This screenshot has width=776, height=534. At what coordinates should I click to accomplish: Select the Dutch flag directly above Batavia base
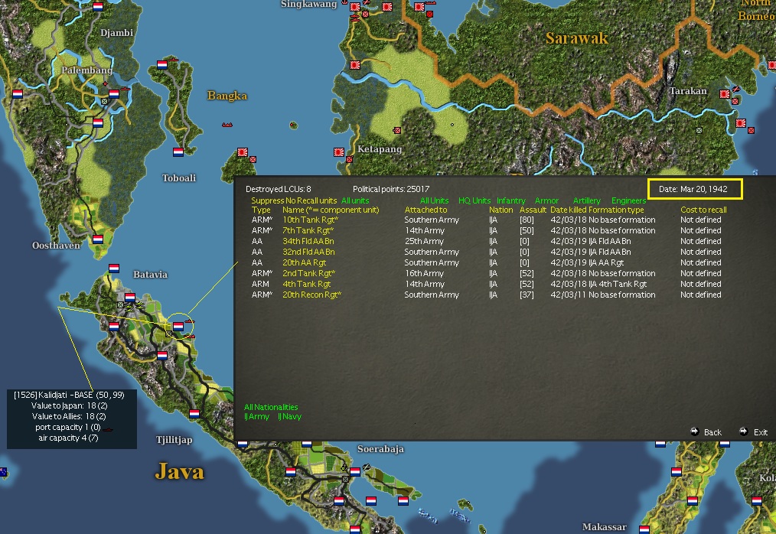click(x=114, y=269)
